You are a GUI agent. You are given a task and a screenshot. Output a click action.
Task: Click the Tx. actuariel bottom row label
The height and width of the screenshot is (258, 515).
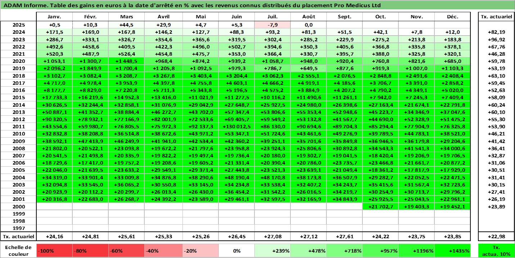(x=18, y=236)
